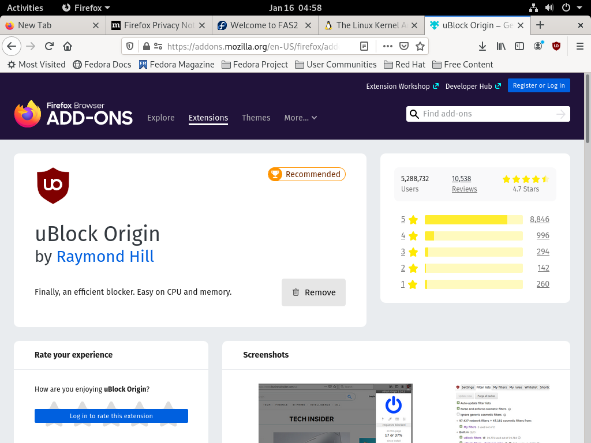Expand the system status menu arrow
This screenshot has width=591, height=443.
pyautogui.click(x=579, y=7)
